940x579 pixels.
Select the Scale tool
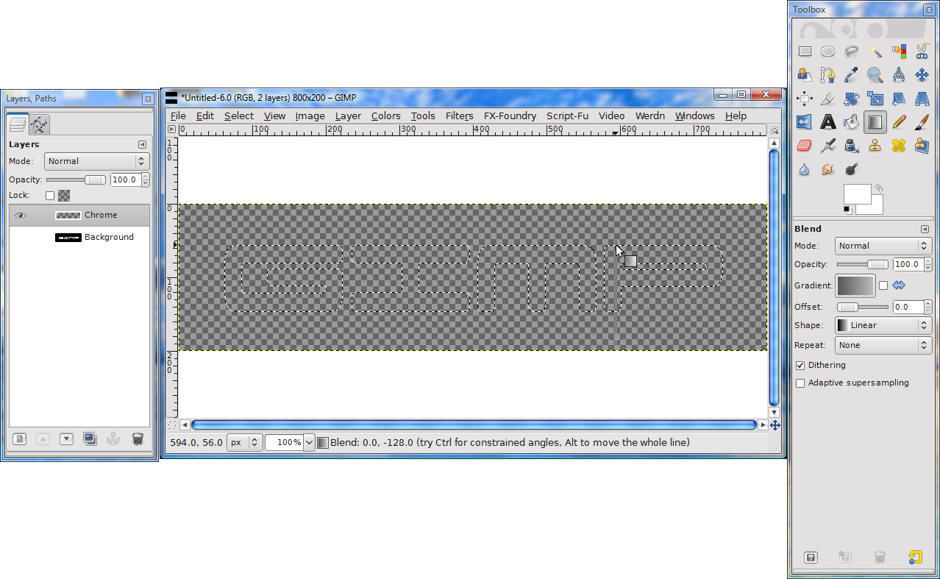875,99
